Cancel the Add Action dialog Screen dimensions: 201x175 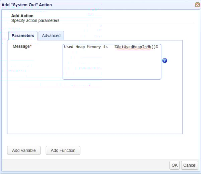pos(190,165)
